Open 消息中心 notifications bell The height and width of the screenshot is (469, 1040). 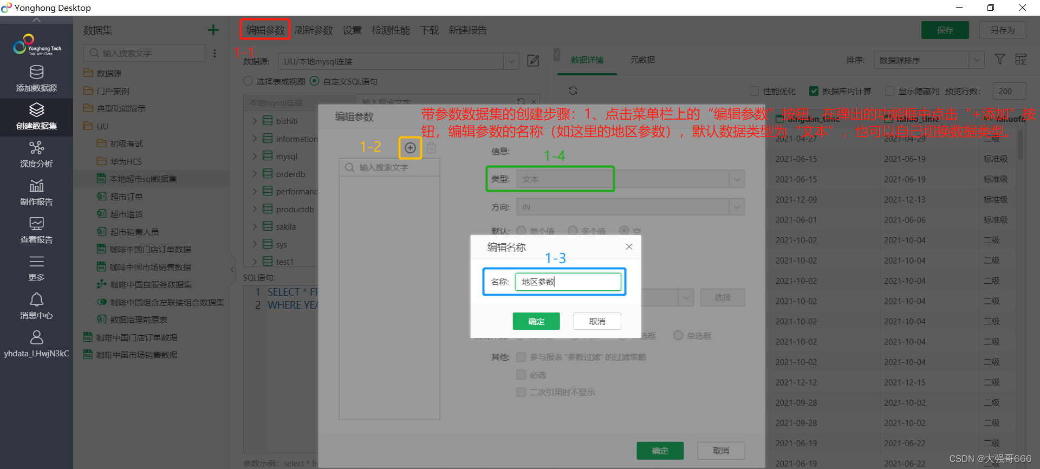(x=36, y=307)
